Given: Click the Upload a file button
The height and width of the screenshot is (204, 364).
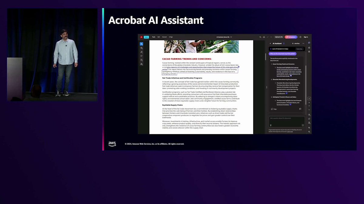Looking at the screenshot, I should point(279,37).
